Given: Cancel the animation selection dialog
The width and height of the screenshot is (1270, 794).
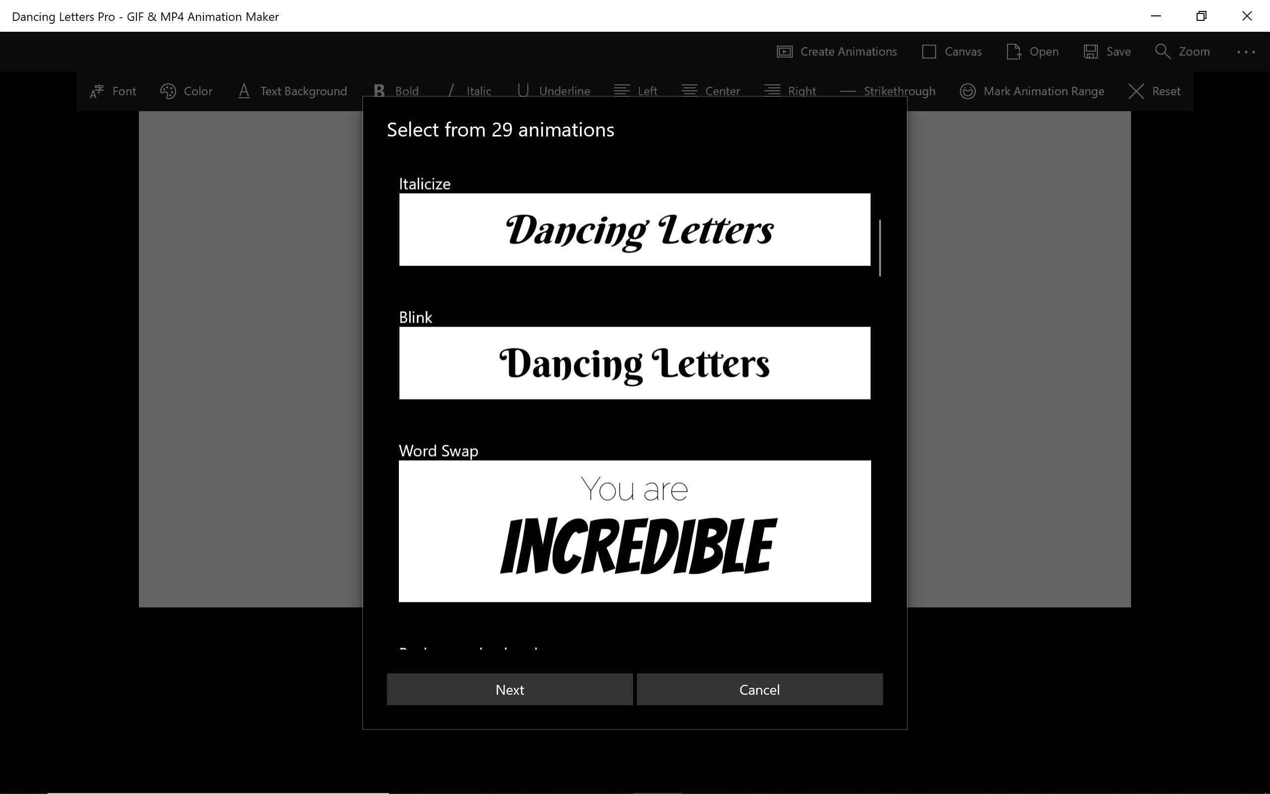Looking at the screenshot, I should click(760, 689).
